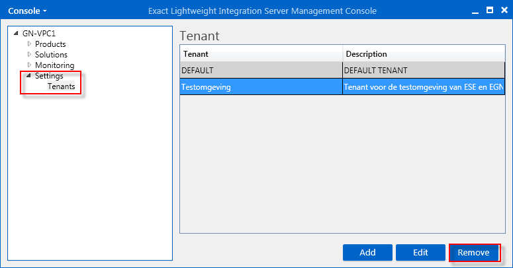Select the Solutions tree item label
The width and height of the screenshot is (513, 268).
pos(51,55)
